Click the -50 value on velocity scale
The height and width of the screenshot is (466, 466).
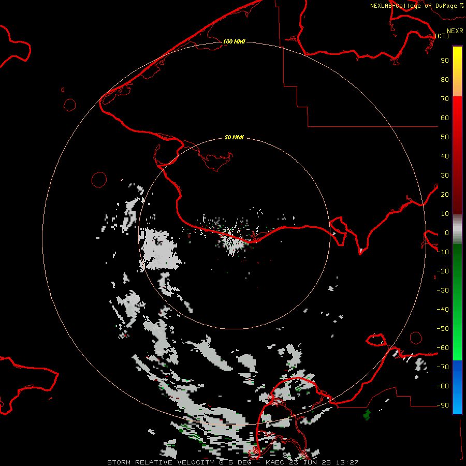tap(443, 329)
